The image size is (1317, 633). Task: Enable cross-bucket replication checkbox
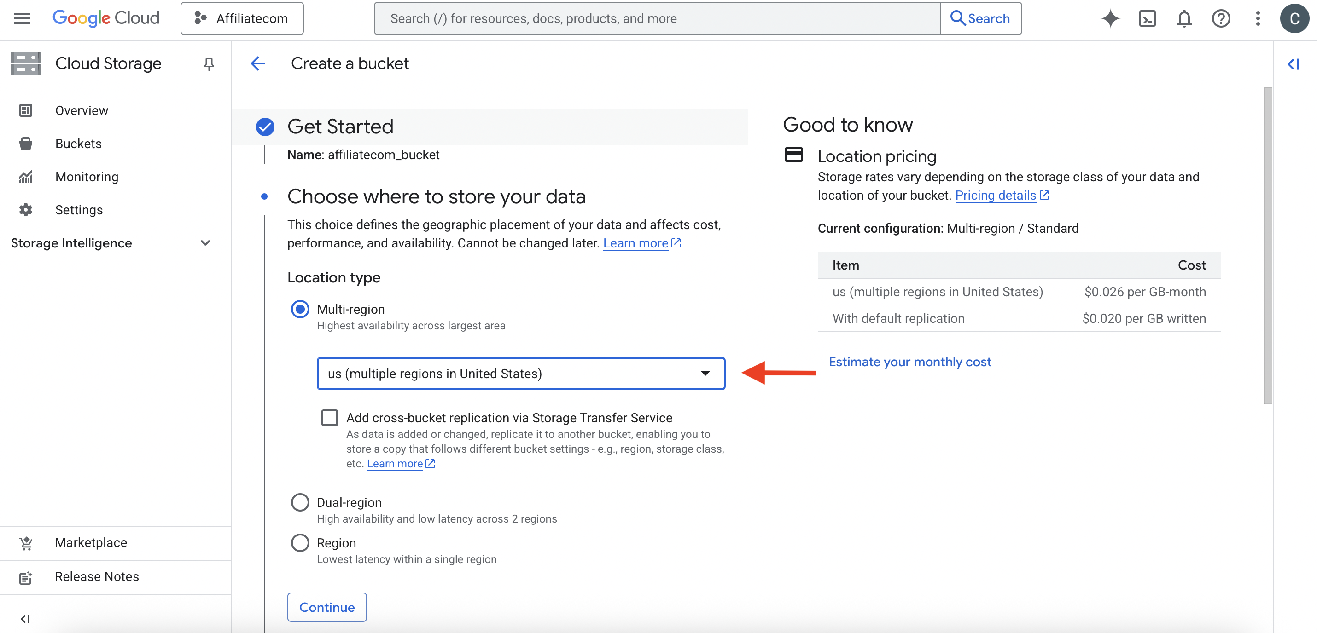pos(330,418)
